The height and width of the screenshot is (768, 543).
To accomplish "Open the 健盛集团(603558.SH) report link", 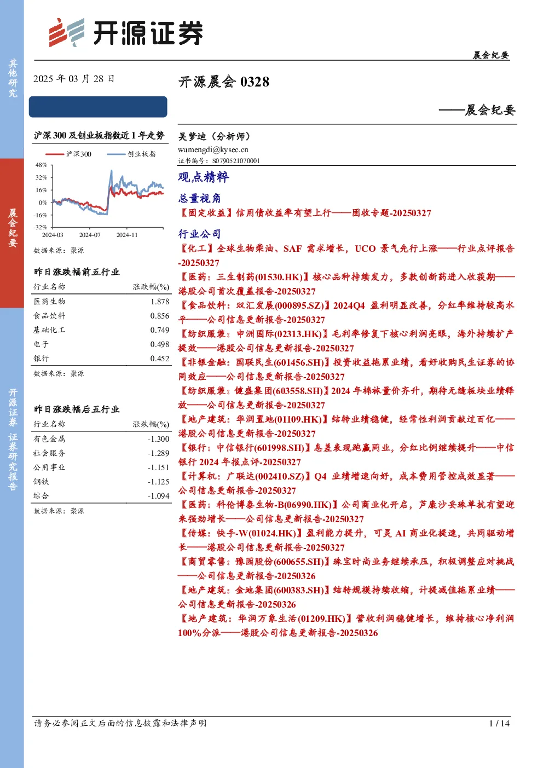I will [346, 398].
